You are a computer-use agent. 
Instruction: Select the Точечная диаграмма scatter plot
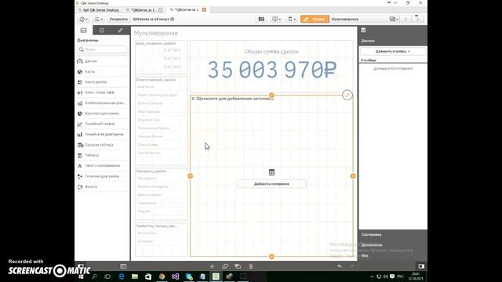102,176
